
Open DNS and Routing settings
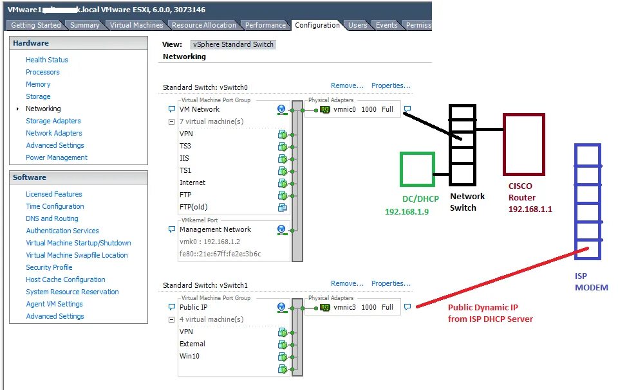pyautogui.click(x=52, y=218)
